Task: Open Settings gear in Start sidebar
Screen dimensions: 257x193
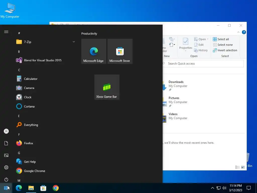Action: point(6,167)
